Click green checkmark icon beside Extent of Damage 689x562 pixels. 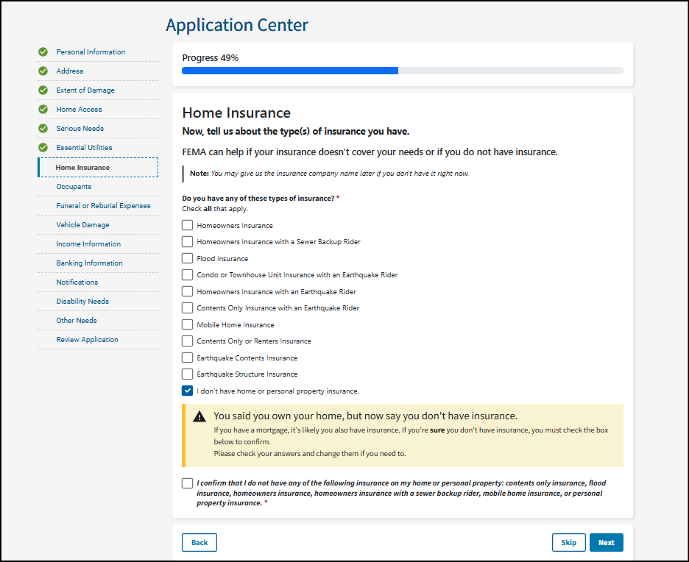coord(43,90)
